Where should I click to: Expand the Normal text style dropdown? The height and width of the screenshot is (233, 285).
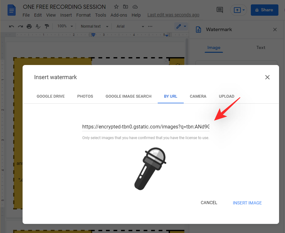tap(94, 26)
